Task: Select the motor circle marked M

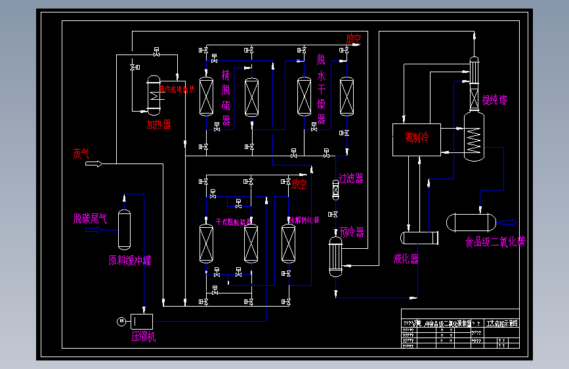Action: click(121, 322)
